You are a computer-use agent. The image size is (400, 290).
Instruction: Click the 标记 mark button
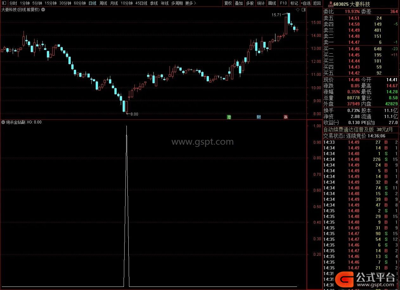294,3
